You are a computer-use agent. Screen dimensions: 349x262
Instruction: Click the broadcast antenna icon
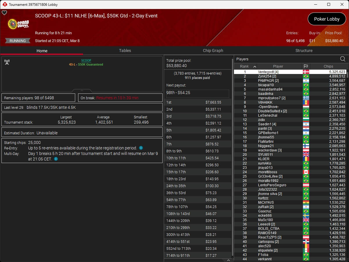coord(7,62)
